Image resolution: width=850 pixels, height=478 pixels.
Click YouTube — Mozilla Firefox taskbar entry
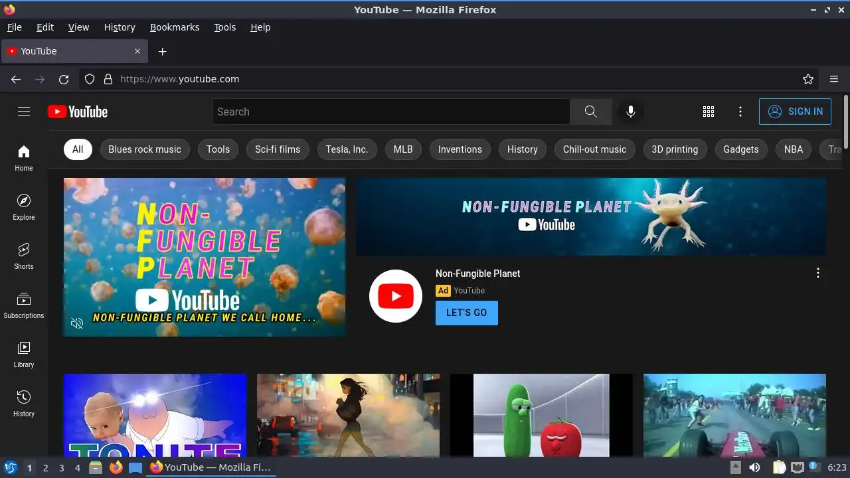coord(211,468)
